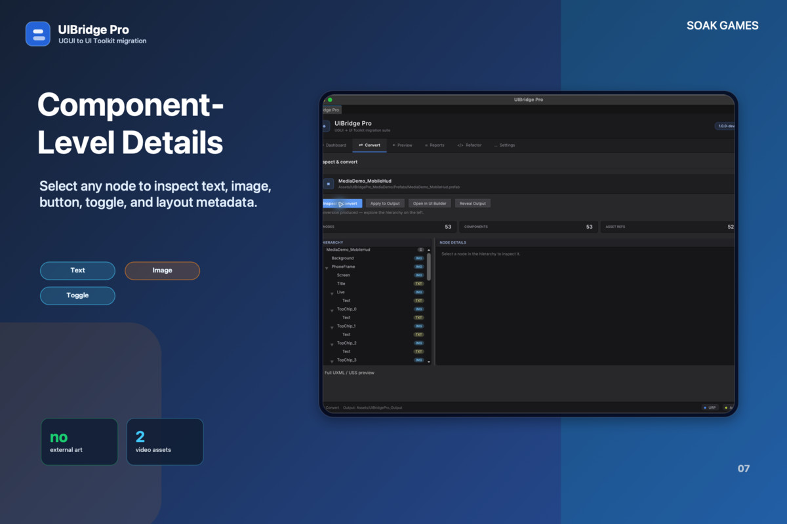The image size is (787, 524).
Task: Click the hierarchy scroll-down arrow
Action: (x=429, y=362)
